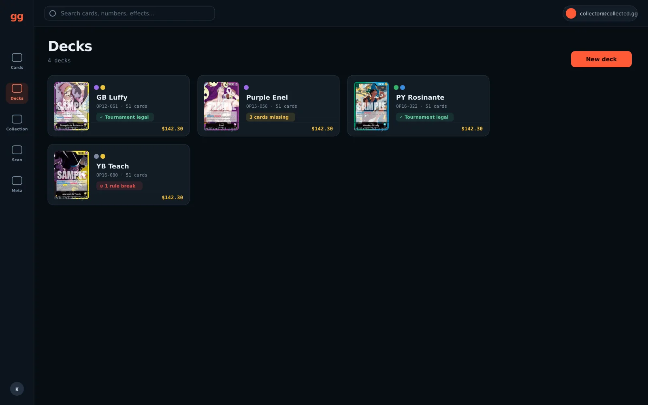Click GB Luffy's Tournament legal badge
Viewport: 648px width, 405px height.
(x=125, y=117)
